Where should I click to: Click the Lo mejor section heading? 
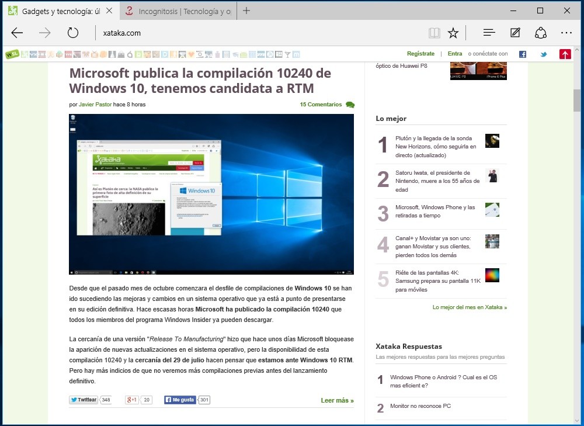pyautogui.click(x=391, y=119)
